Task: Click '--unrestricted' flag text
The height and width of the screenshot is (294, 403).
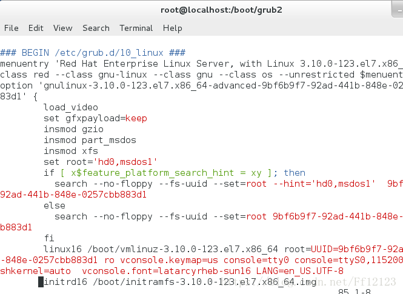Action: pos(316,75)
